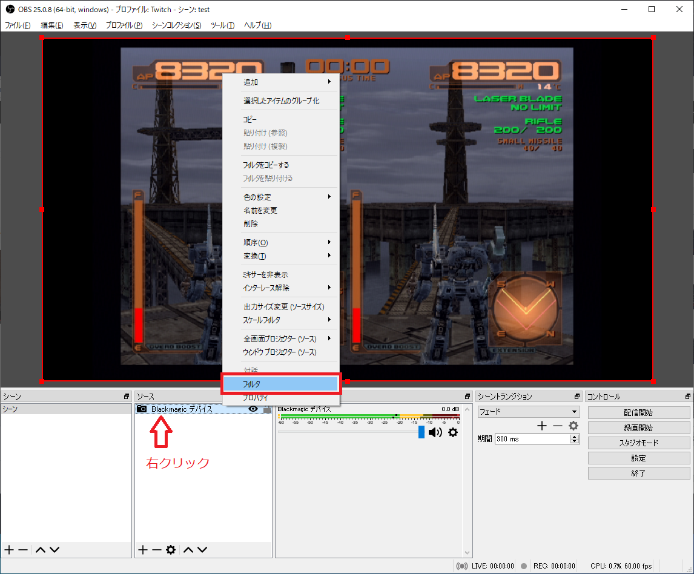Viewport: 694px width, 574px height.
Task: Click 配信開始 button
Action: [639, 412]
